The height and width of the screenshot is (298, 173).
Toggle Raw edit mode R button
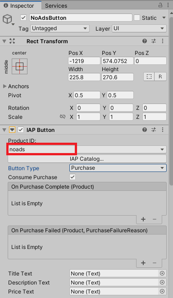click(160, 77)
